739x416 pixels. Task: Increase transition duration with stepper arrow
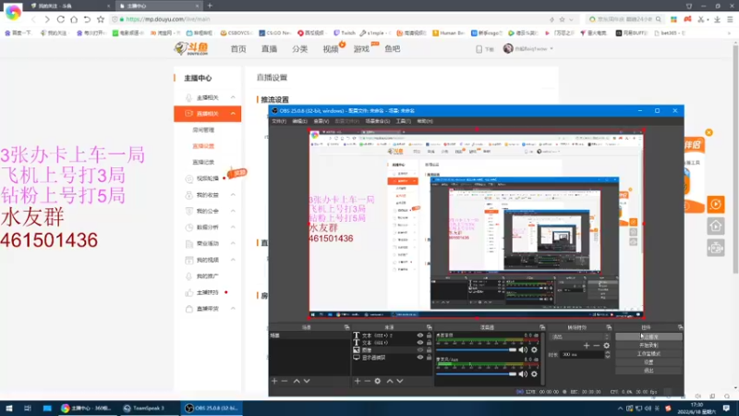click(607, 352)
